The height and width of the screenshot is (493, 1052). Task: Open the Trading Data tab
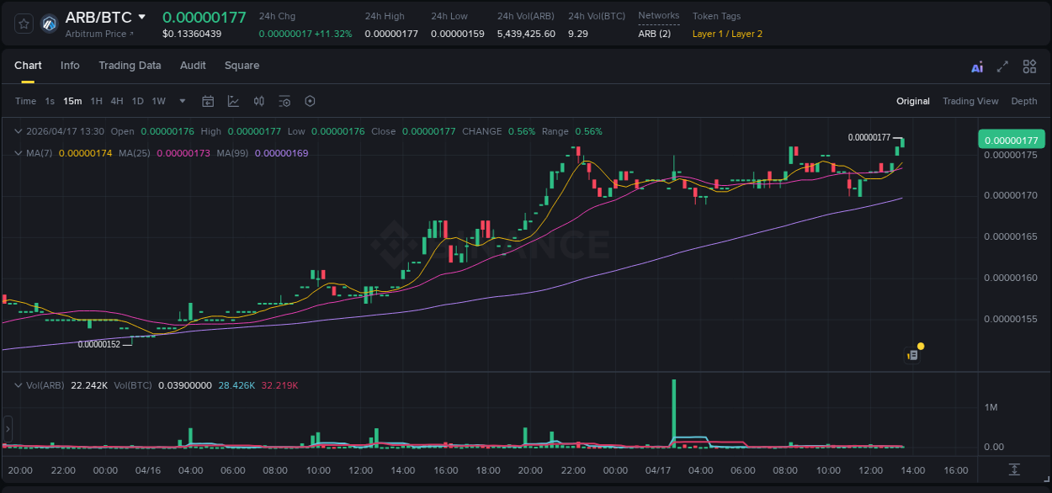pos(130,66)
